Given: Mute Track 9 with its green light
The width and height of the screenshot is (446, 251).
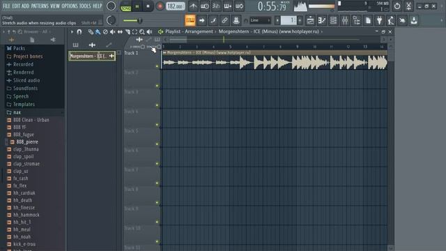Looking at the screenshot, I should (x=157, y=222).
